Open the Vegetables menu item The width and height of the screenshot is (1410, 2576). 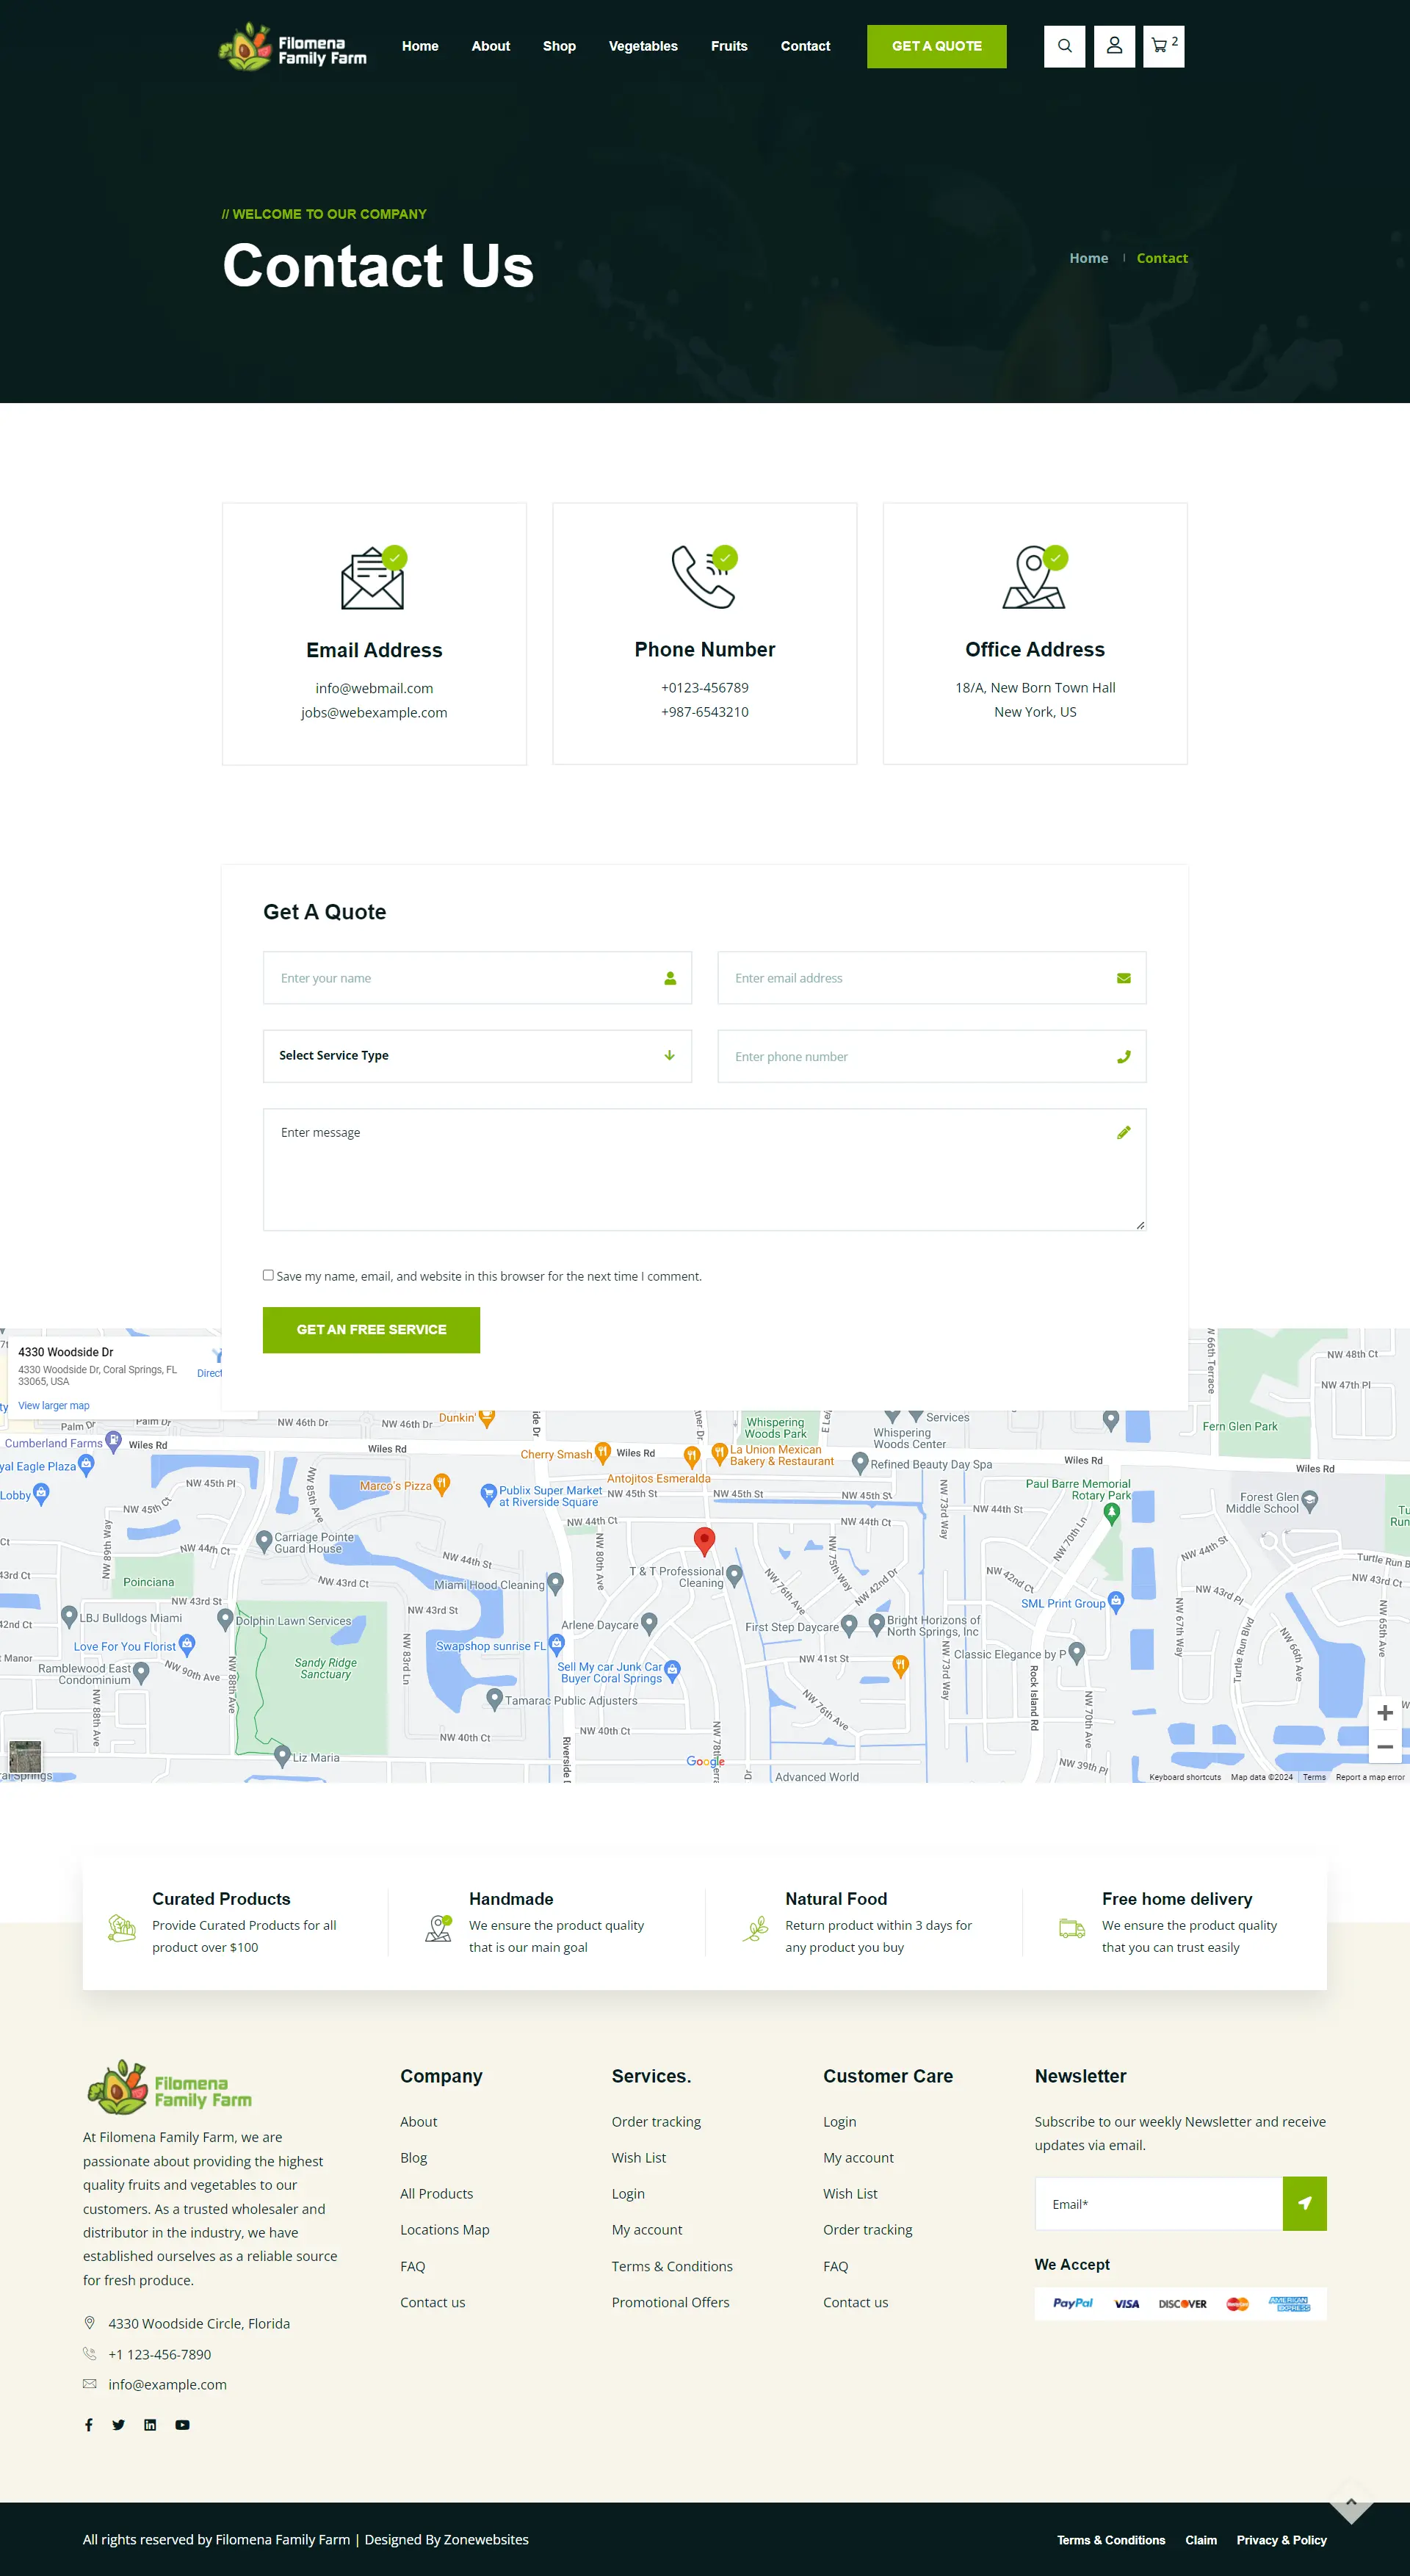(x=643, y=46)
